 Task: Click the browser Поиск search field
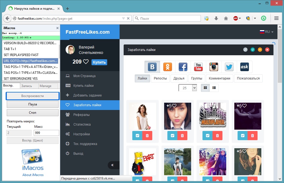[x=167, y=18]
